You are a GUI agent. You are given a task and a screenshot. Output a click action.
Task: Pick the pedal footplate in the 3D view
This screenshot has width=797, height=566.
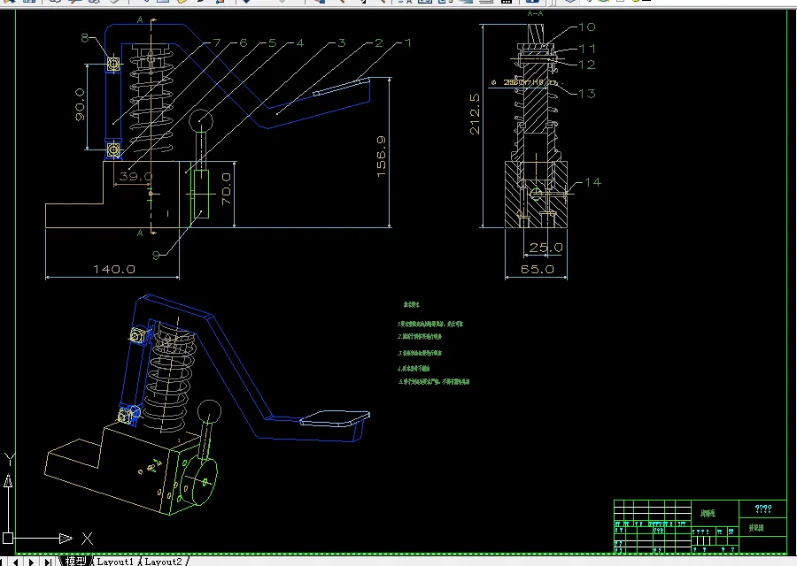point(335,418)
